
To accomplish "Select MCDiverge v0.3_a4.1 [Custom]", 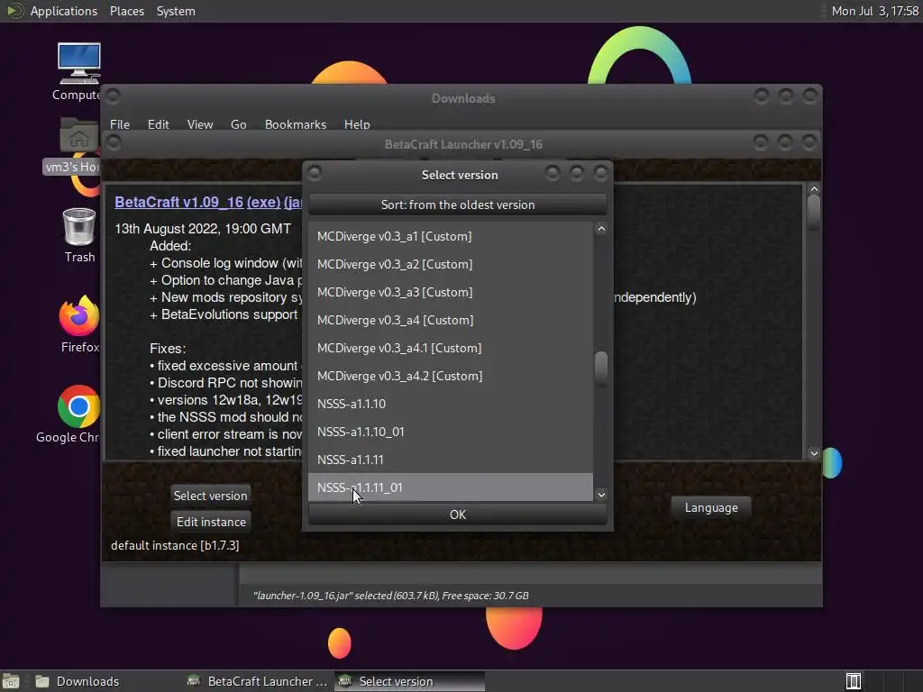I will [451, 348].
